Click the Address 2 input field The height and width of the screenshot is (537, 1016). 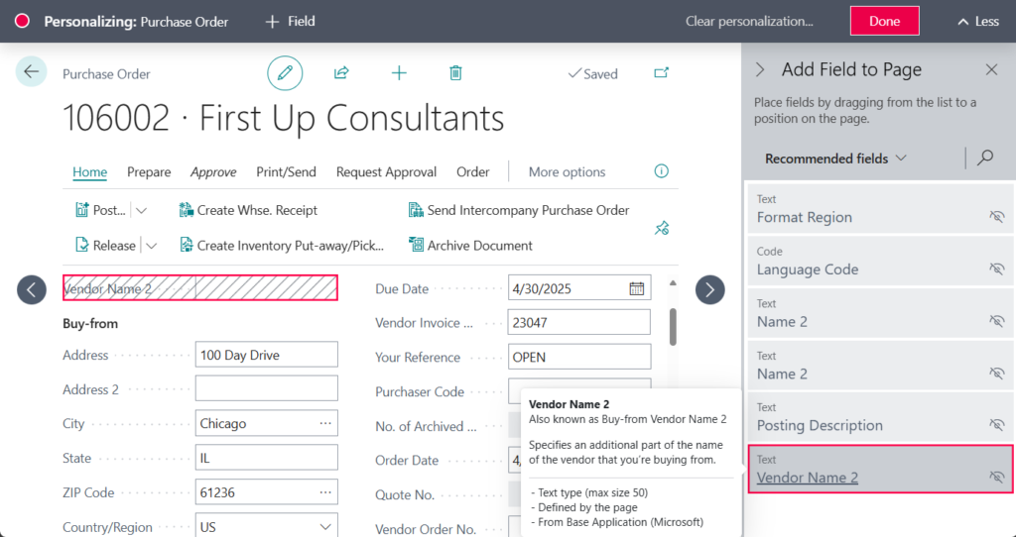click(266, 388)
